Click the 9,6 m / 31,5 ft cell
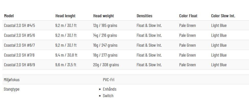Viewport: 249px width, 102px height. [66, 65]
